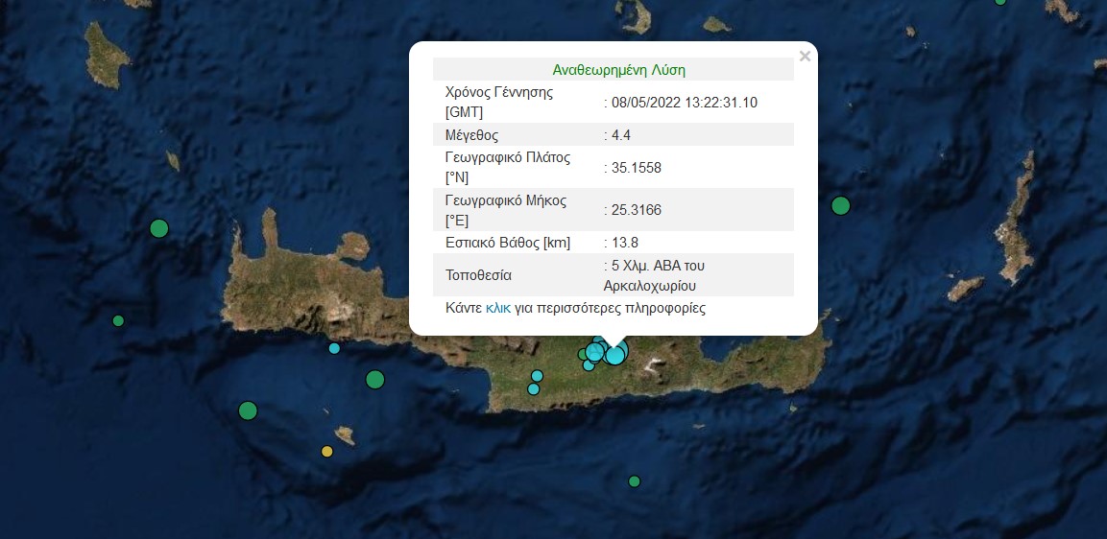Click the latitude value 35.1558
This screenshot has width=1107, height=539.
point(637,168)
